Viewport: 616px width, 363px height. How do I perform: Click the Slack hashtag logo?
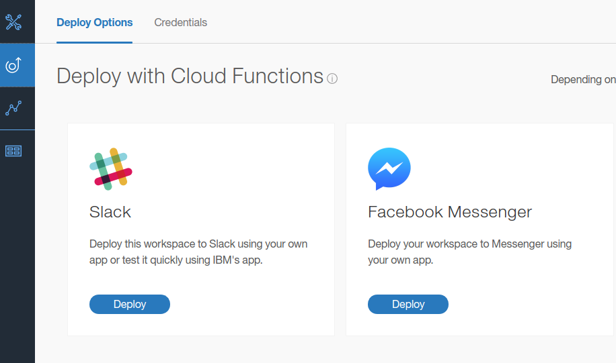point(111,169)
